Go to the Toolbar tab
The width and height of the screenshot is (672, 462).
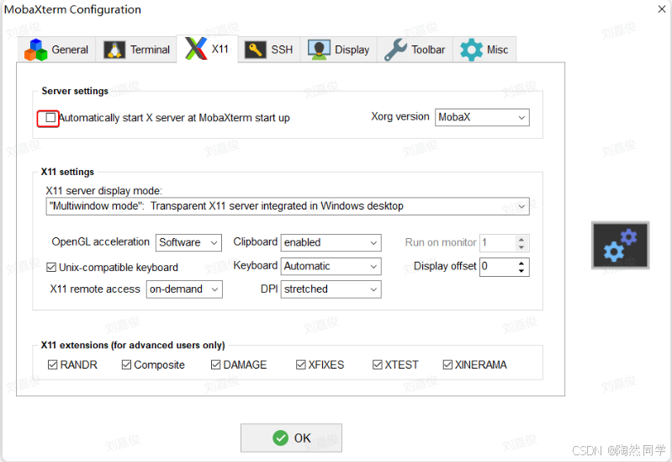click(x=415, y=50)
